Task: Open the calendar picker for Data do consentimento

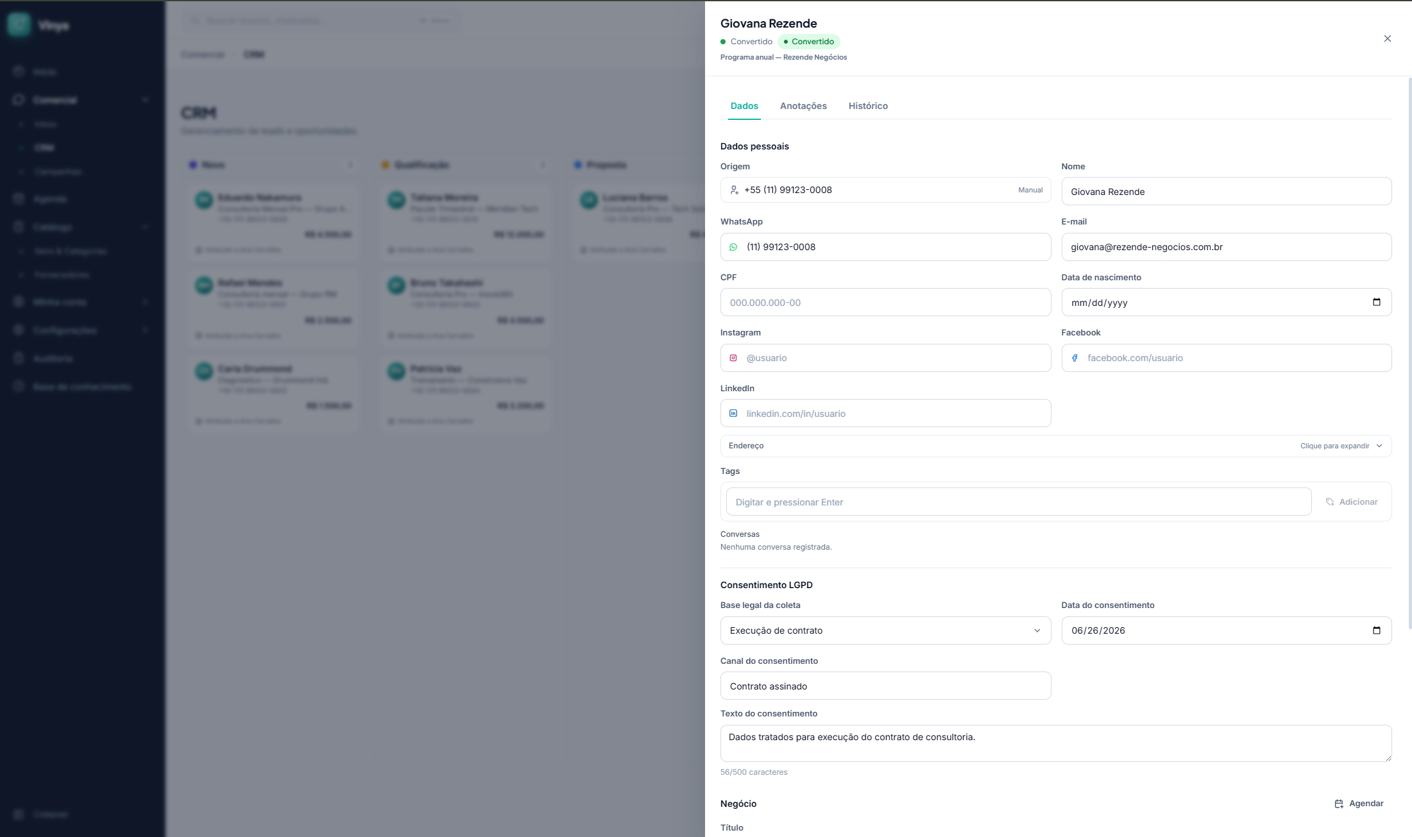Action: [1376, 630]
